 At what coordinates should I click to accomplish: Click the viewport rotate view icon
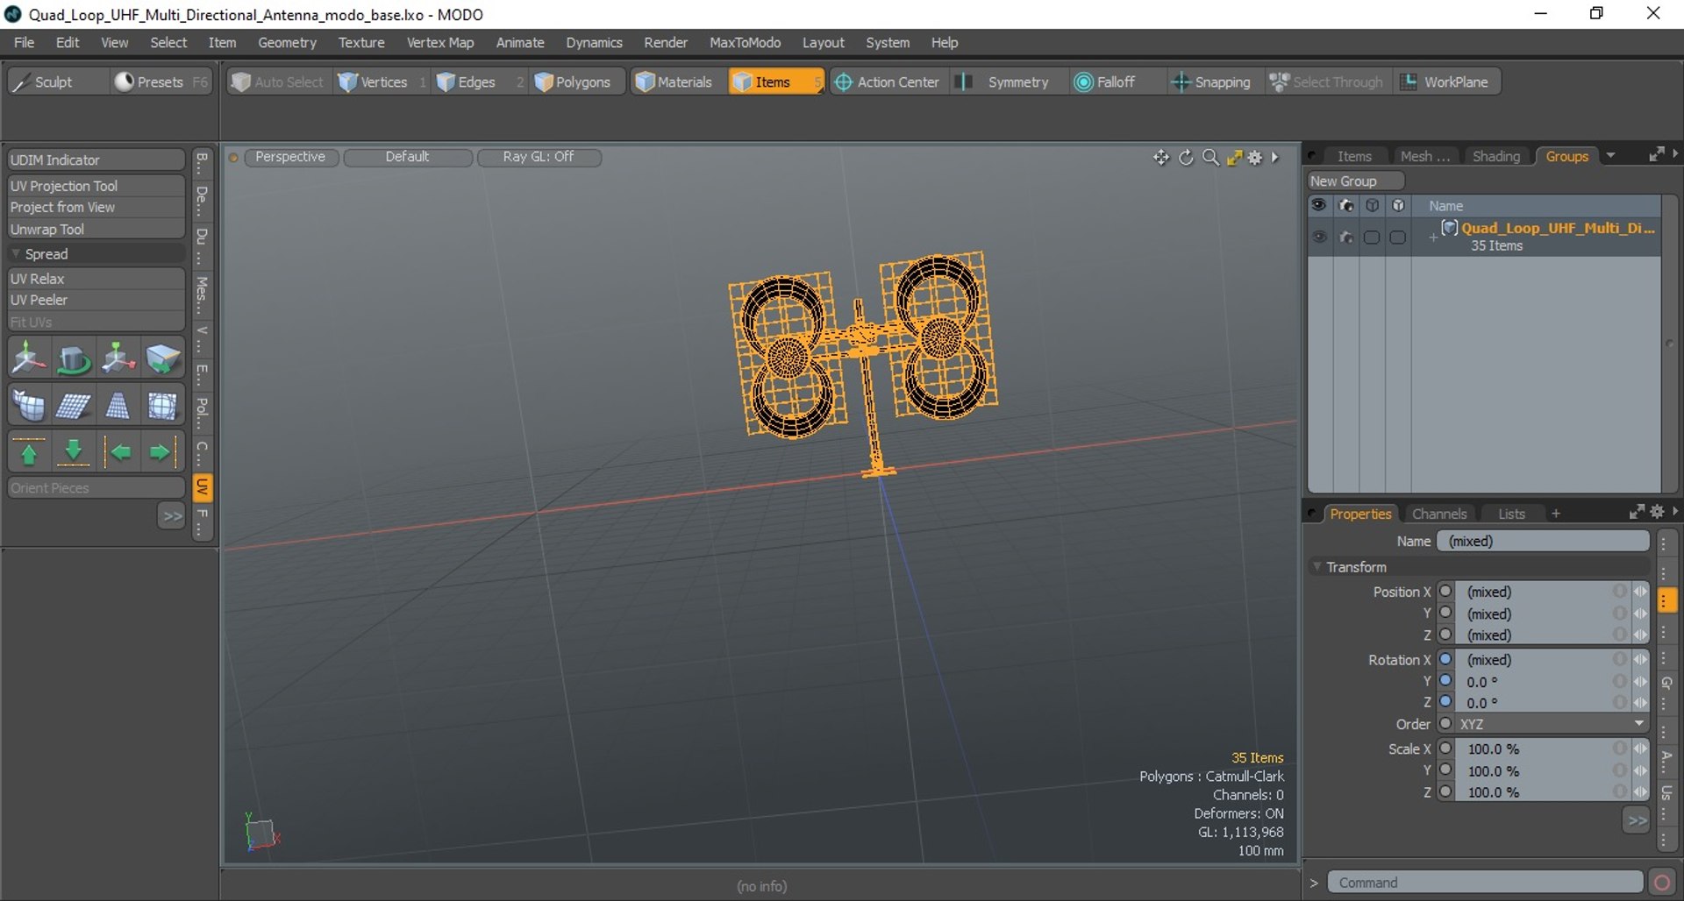[x=1186, y=157]
